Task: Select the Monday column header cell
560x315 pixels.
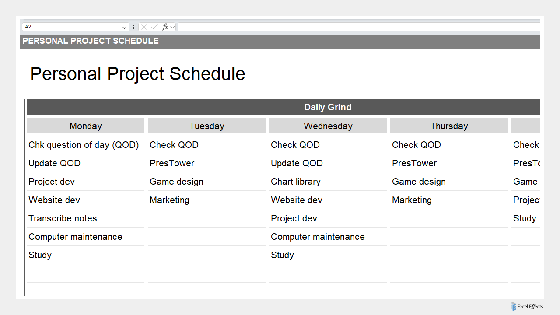Action: [x=85, y=126]
